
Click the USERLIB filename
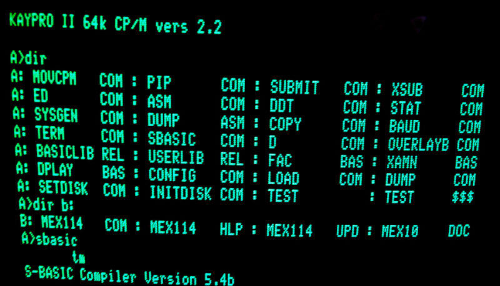(x=176, y=157)
